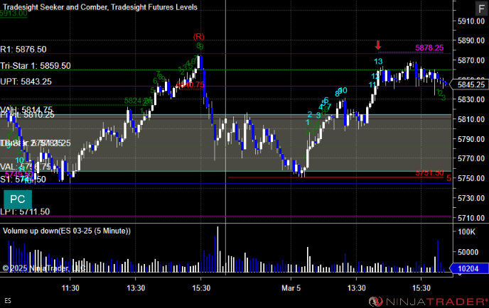This screenshot has height=308, width=489.
Task: Click the magenta 5878.25 level label
Action: (x=429, y=48)
